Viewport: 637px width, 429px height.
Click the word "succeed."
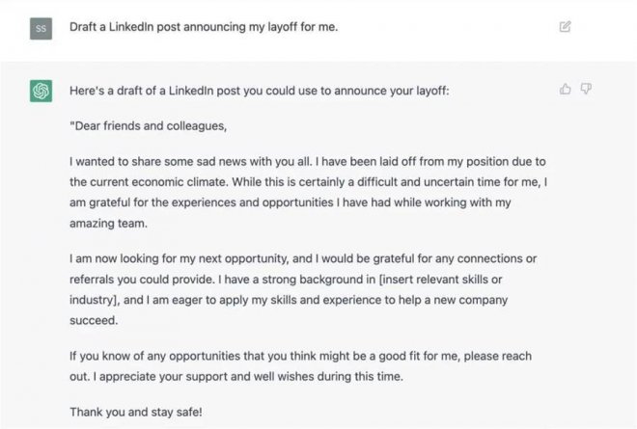point(93,320)
